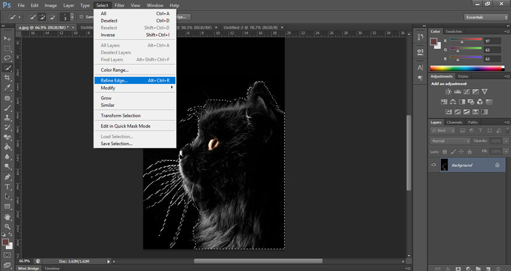Image resolution: width=511 pixels, height=271 pixels.
Task: Toggle the lock all icon in Layers panel
Action: coord(470,152)
